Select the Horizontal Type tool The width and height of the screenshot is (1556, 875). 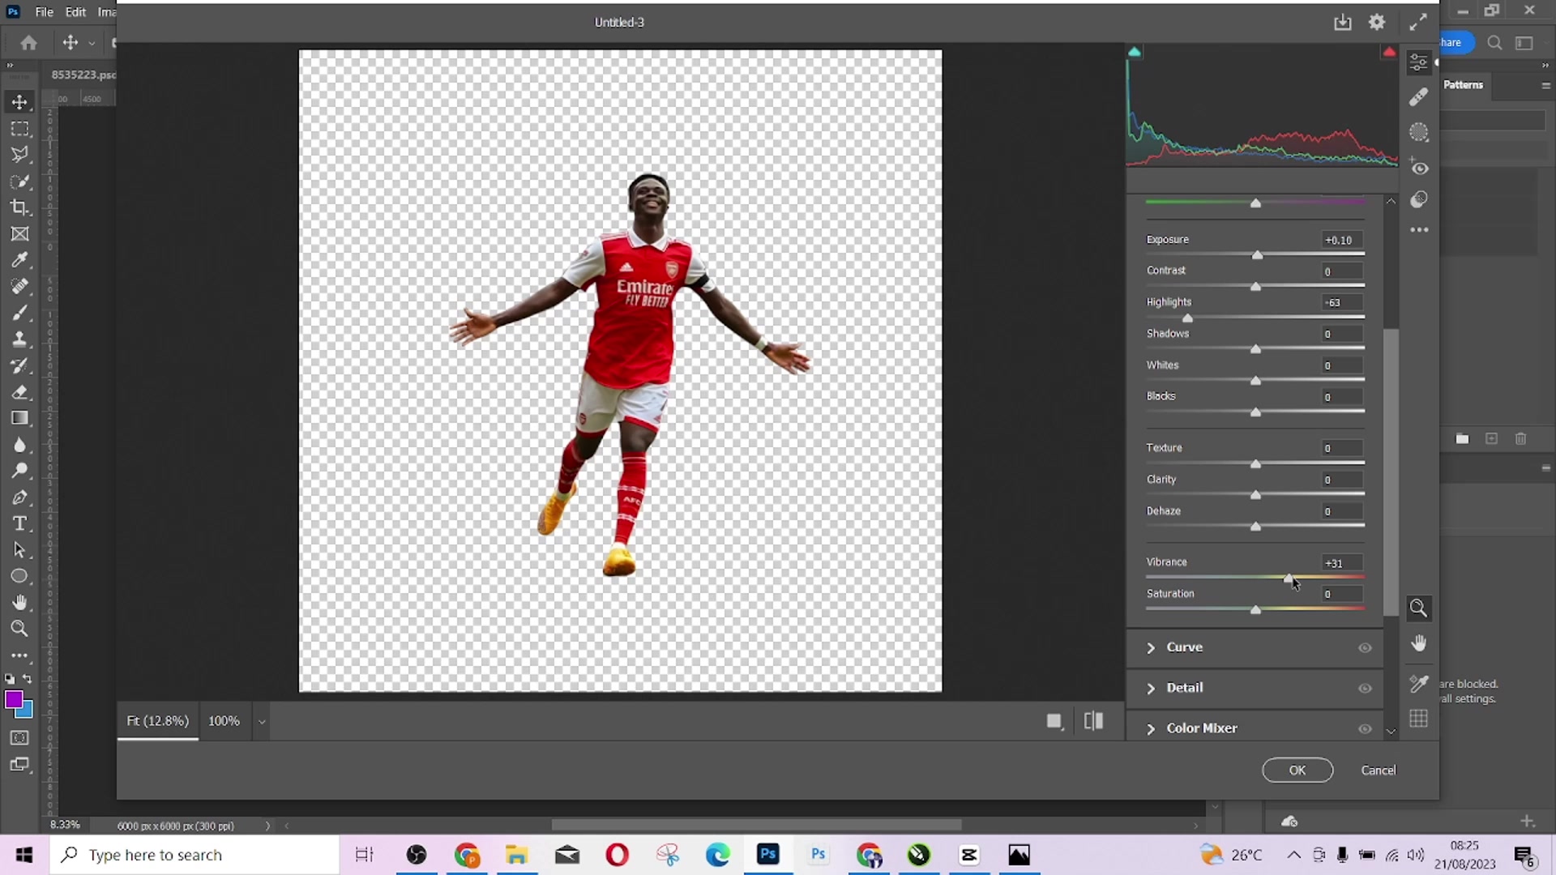[x=19, y=523]
